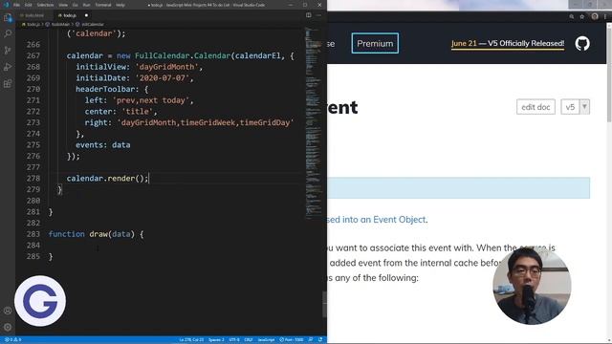Open Run and Debug view in activity bar
Screen dimensions: 612x344
pos(8,67)
